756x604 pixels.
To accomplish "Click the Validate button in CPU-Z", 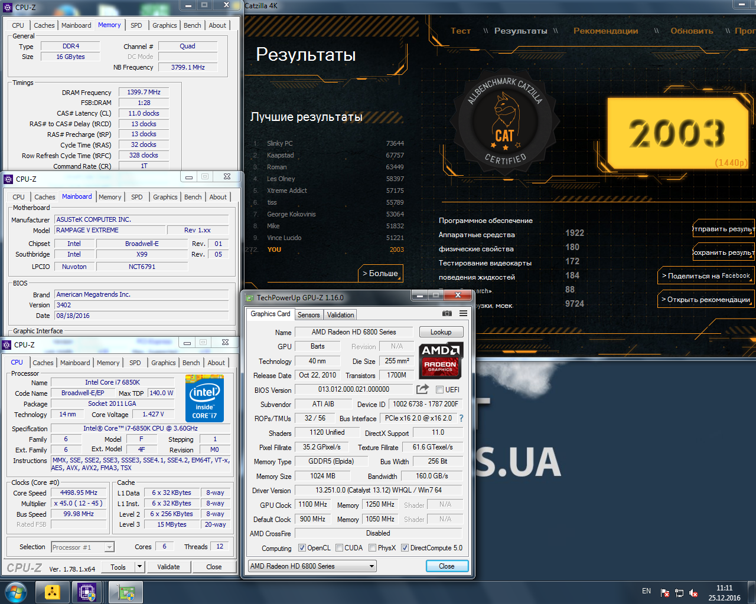I will coord(168,567).
